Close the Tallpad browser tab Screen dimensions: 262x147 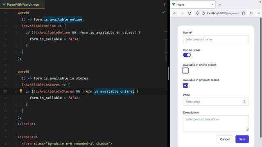point(212,4)
